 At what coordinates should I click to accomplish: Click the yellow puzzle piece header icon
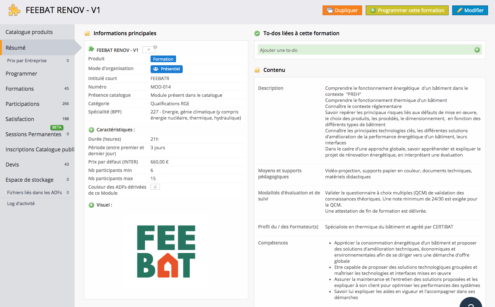(14, 10)
